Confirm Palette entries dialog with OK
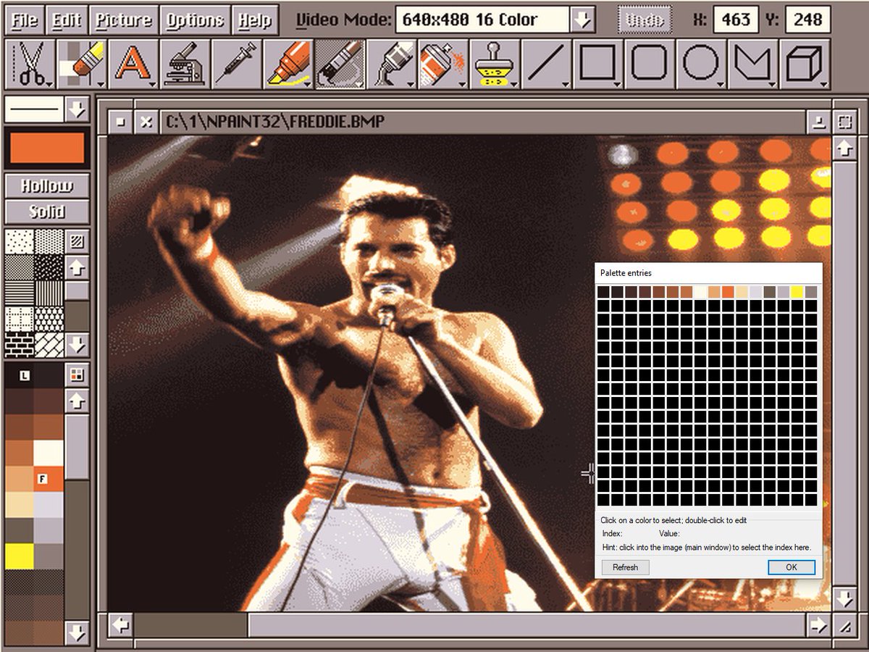 [x=792, y=567]
